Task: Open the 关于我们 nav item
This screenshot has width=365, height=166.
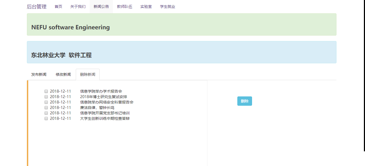Action: (x=78, y=7)
